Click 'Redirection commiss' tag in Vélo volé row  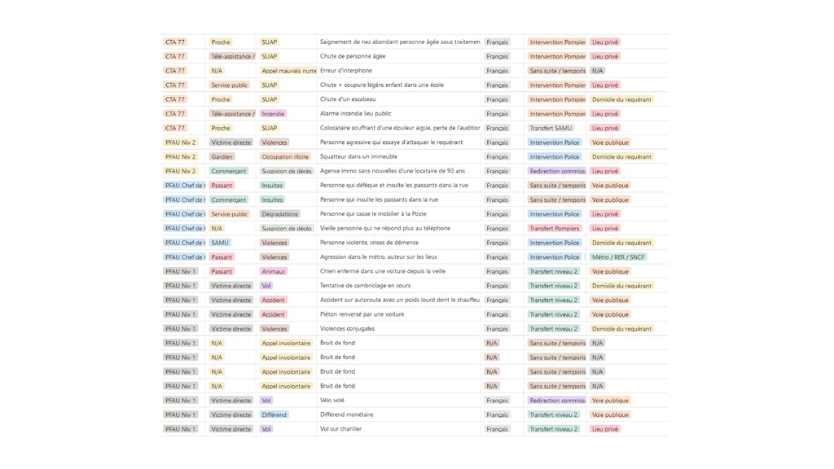coord(557,401)
